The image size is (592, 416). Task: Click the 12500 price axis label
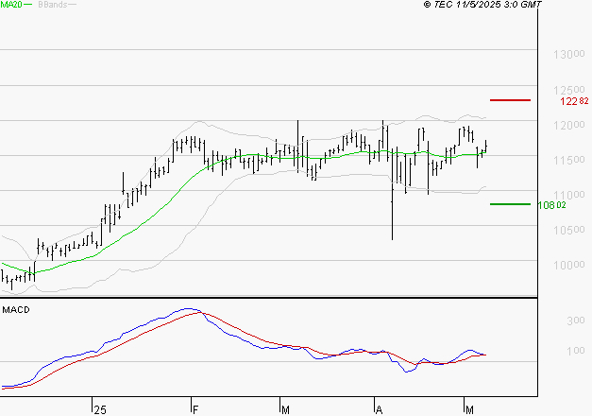coord(567,90)
